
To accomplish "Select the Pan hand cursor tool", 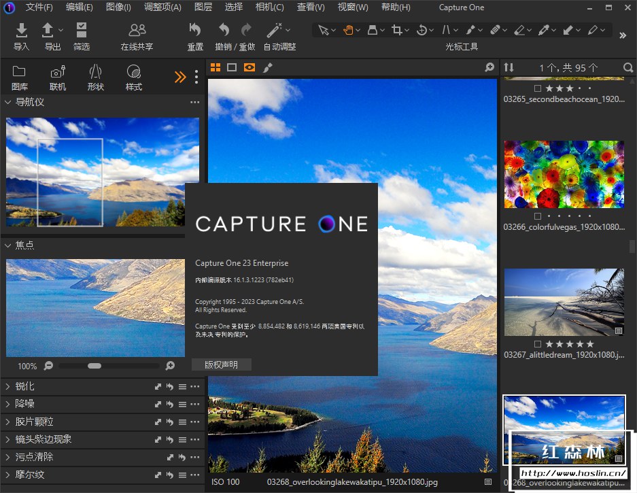I will [x=349, y=30].
